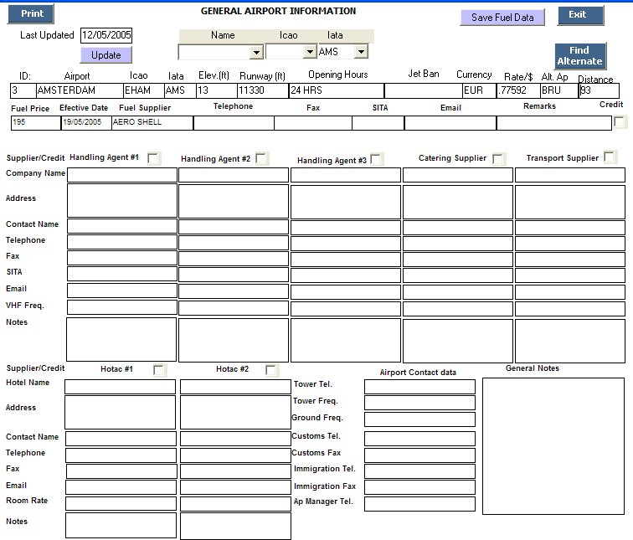Screen dimensions: 633x540
Task: Click the Ground Freq. field
Action: (419, 419)
